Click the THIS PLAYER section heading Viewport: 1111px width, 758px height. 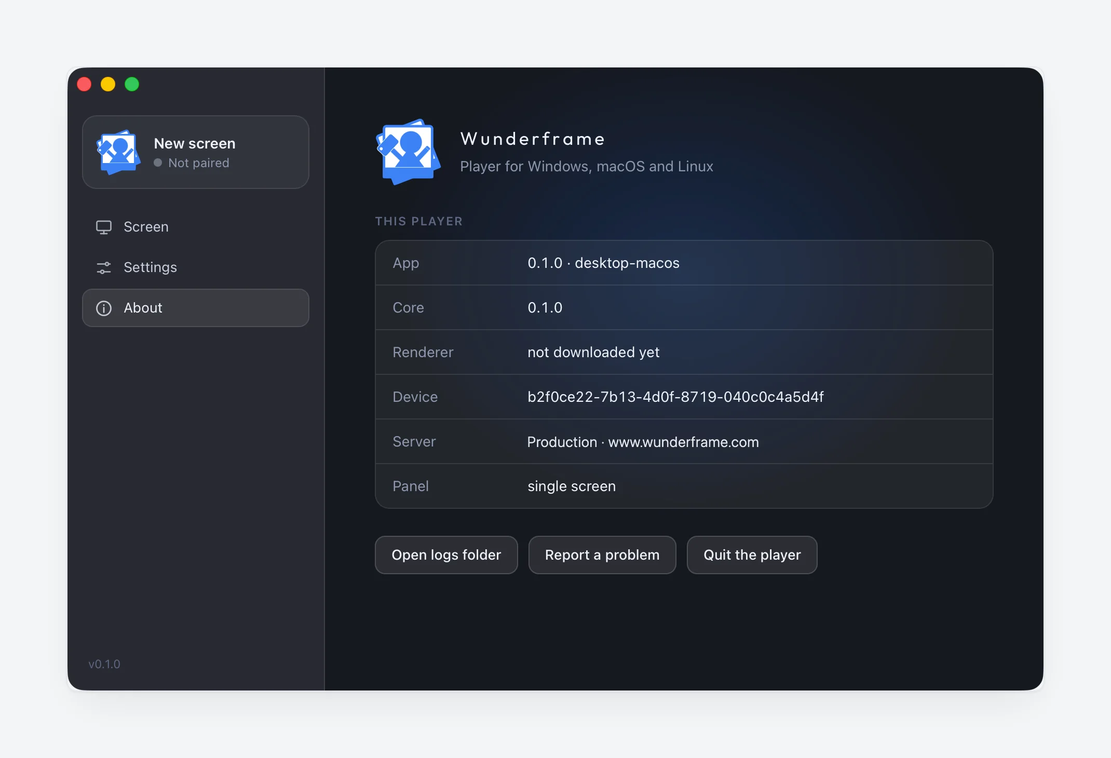[419, 221]
